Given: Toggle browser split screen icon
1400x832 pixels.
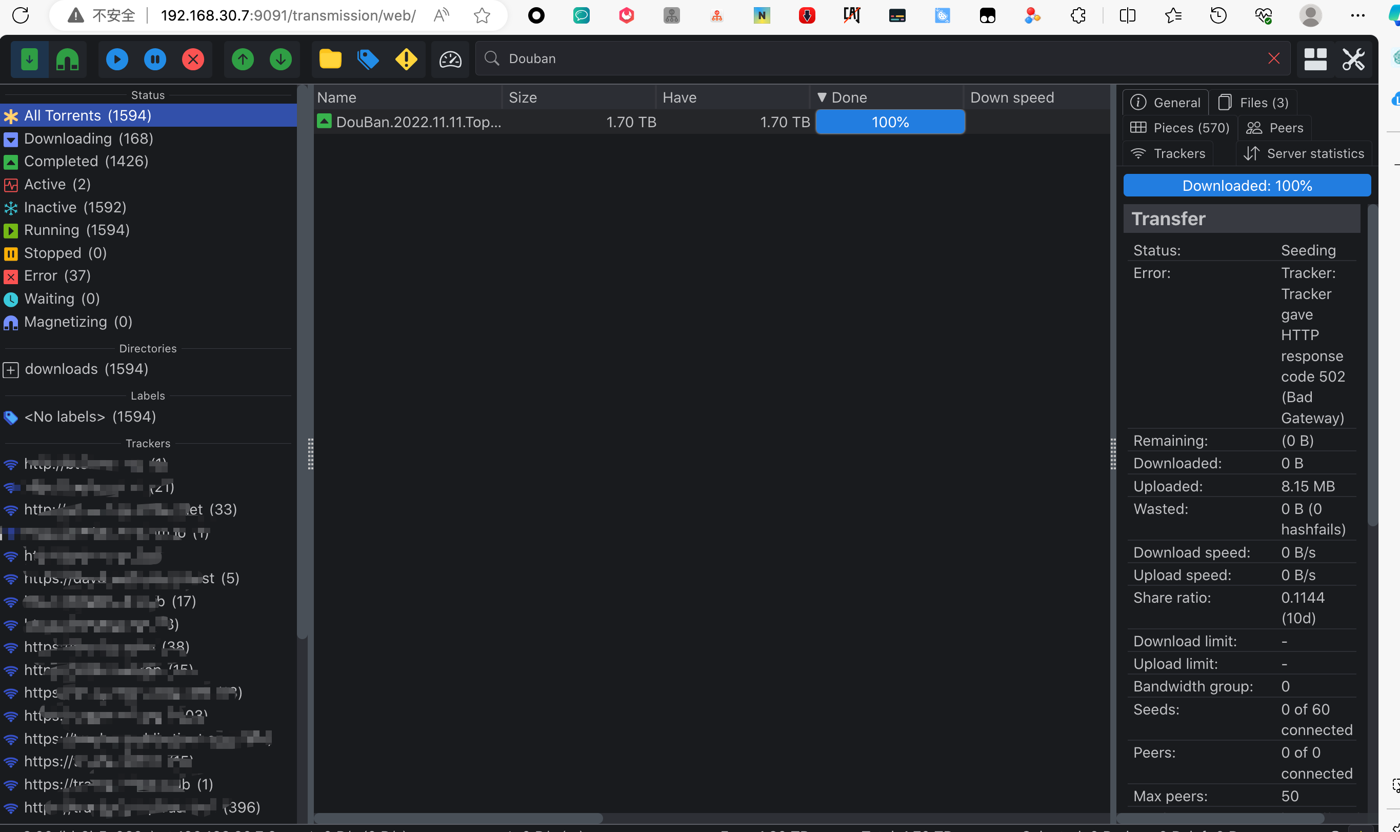Looking at the screenshot, I should (1127, 15).
